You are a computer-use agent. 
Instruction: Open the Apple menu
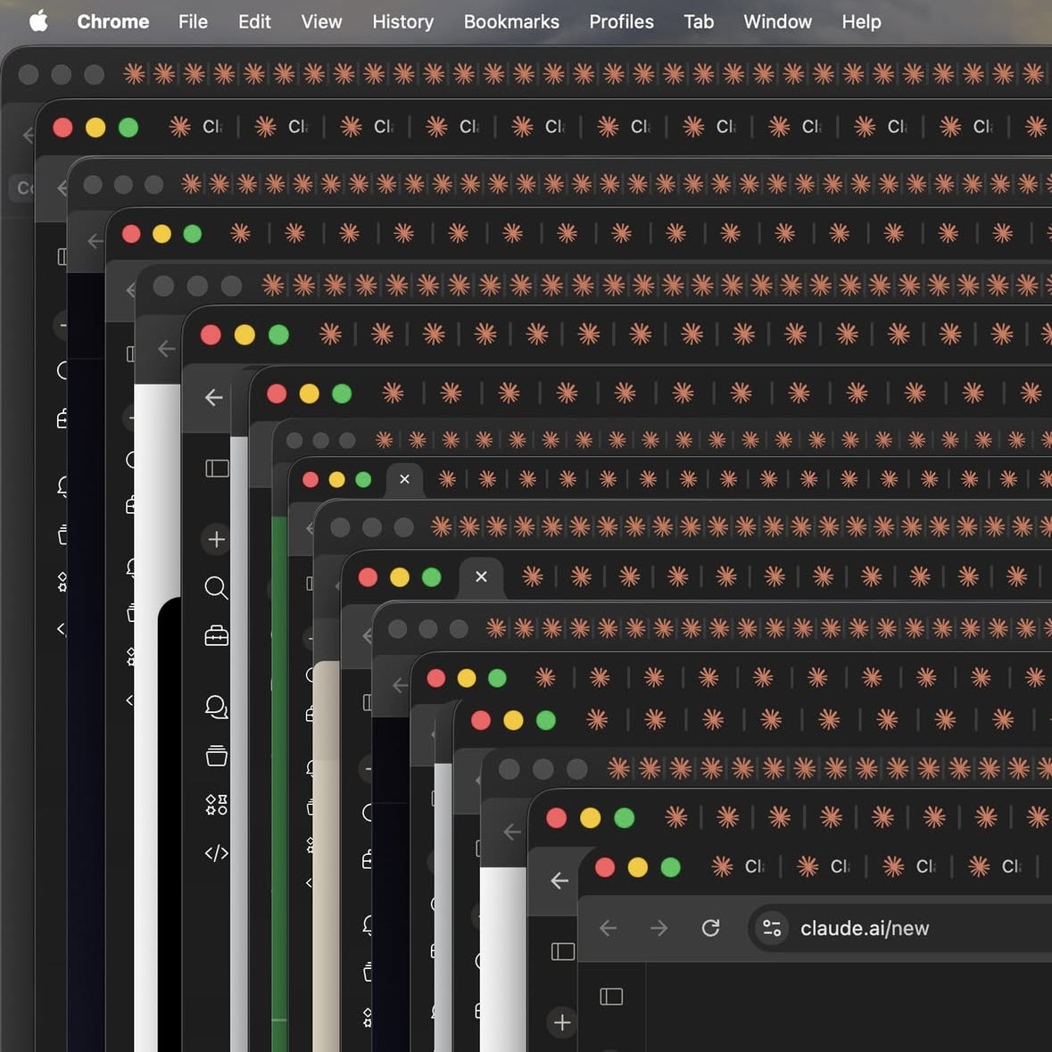point(39,21)
